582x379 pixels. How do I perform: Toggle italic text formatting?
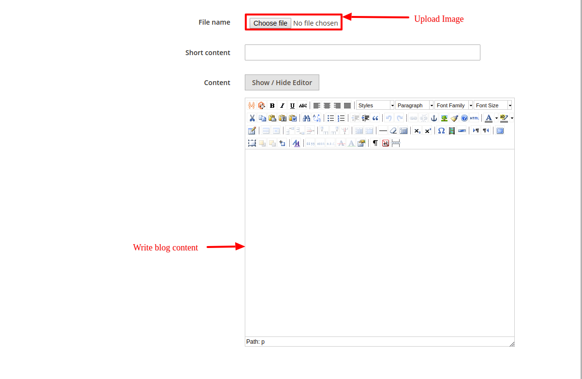282,105
